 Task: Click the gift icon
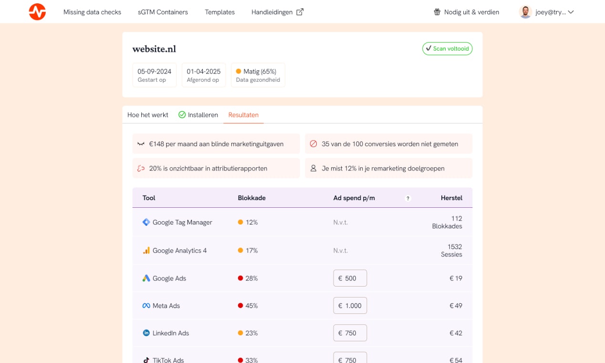(437, 12)
